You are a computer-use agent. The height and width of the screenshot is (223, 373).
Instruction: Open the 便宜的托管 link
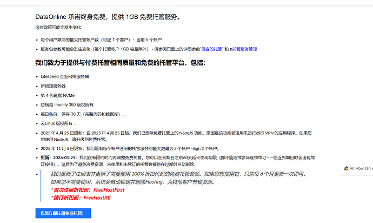point(212,49)
